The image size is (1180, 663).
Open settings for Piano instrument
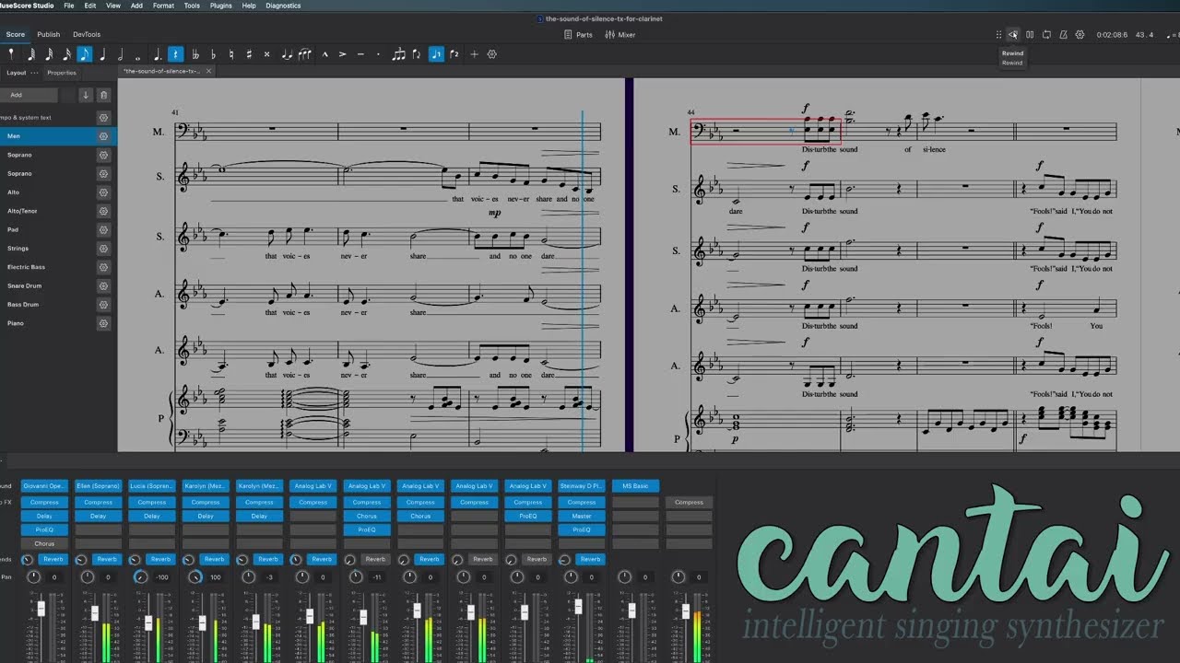coord(103,323)
